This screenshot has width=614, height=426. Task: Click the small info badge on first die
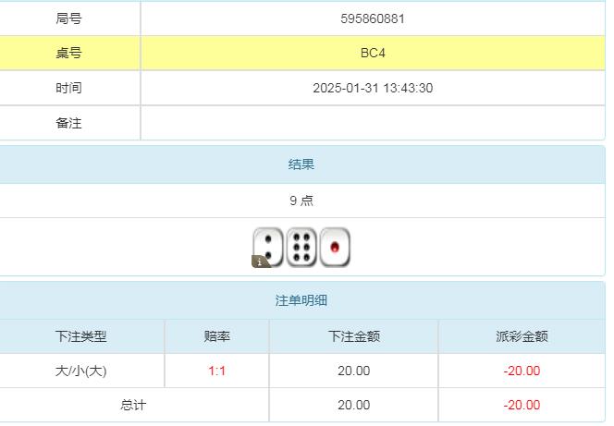coord(260,262)
